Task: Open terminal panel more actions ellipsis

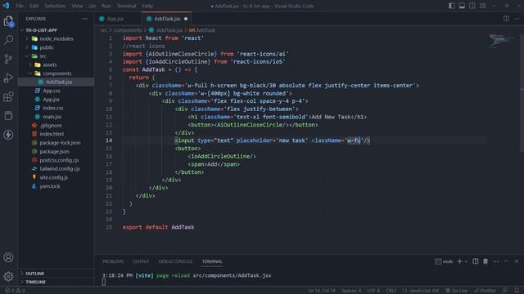Action: click(496, 261)
